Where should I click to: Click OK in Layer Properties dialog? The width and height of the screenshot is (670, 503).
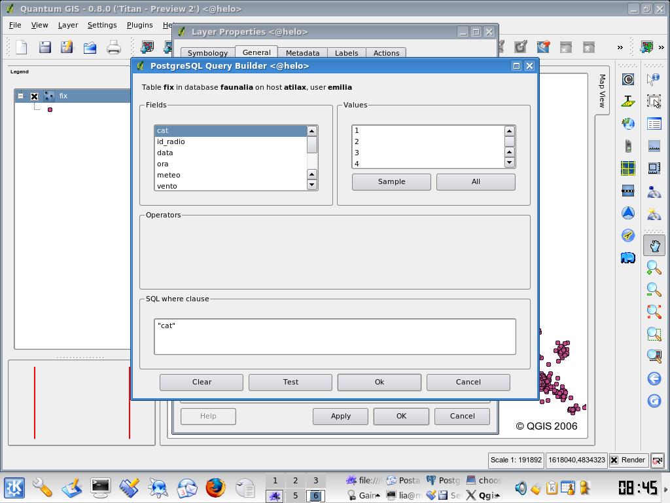[401, 416]
